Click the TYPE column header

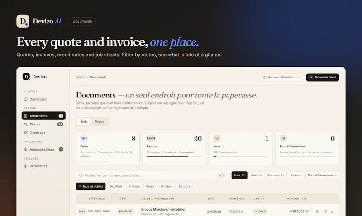pyautogui.click(x=122, y=198)
